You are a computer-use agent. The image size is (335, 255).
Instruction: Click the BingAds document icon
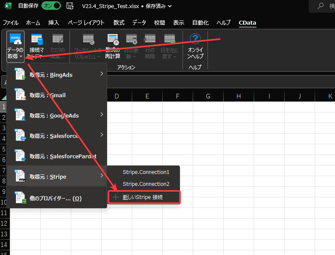tap(20, 74)
